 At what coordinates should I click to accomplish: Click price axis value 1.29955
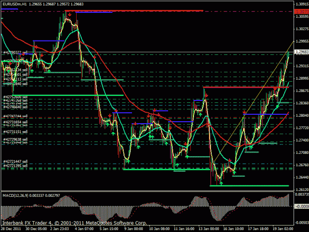click(302, 41)
